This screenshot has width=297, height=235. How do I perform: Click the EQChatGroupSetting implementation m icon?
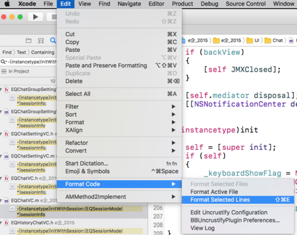[7, 112]
